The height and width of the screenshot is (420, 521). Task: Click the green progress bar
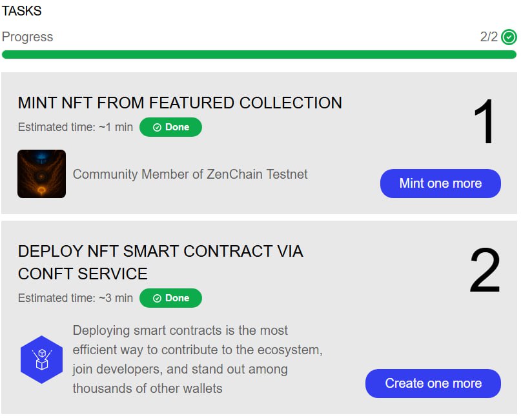tap(259, 54)
